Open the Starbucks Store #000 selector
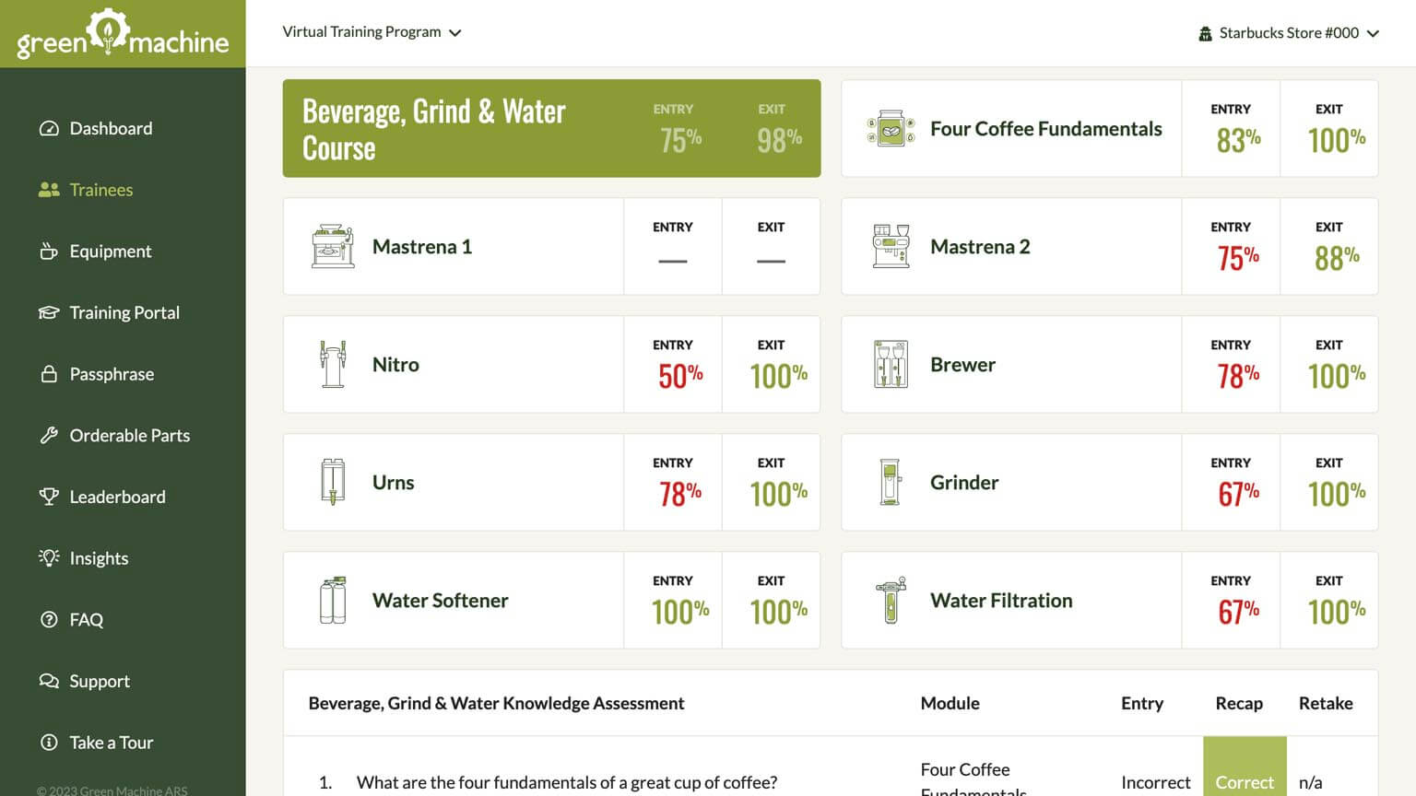 tap(1289, 33)
